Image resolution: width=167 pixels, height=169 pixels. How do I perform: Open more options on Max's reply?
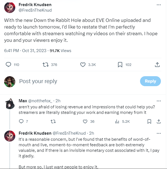tap(159, 101)
